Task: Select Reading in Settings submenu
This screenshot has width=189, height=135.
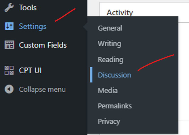Action: pyautogui.click(x=111, y=60)
